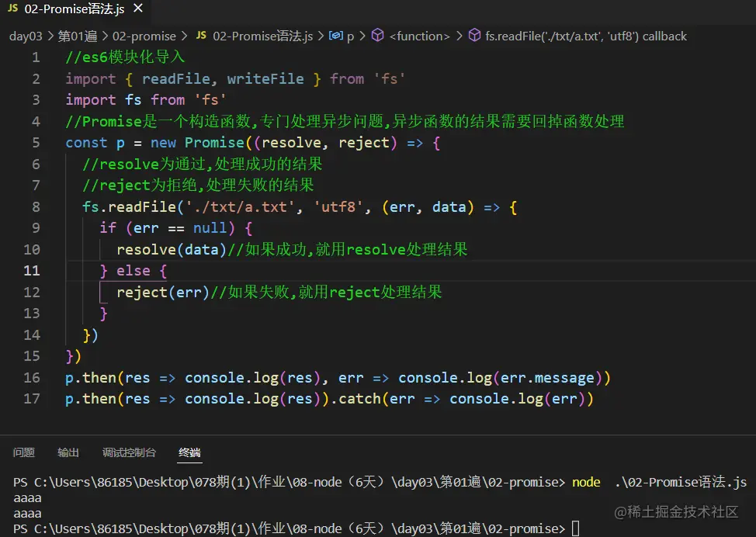Click 'else' keyword on line 11
This screenshot has height=537, width=756.
134,271
